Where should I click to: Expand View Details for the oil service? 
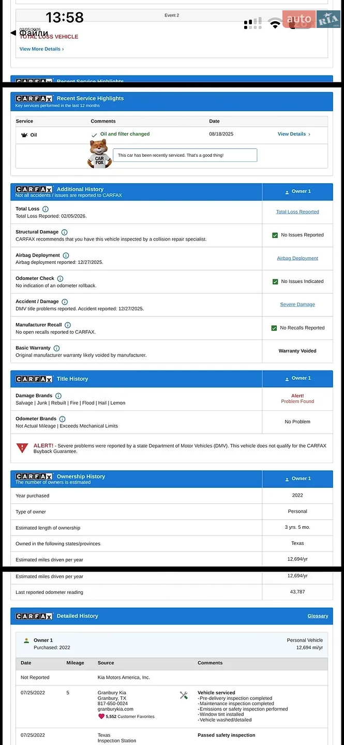pos(294,134)
